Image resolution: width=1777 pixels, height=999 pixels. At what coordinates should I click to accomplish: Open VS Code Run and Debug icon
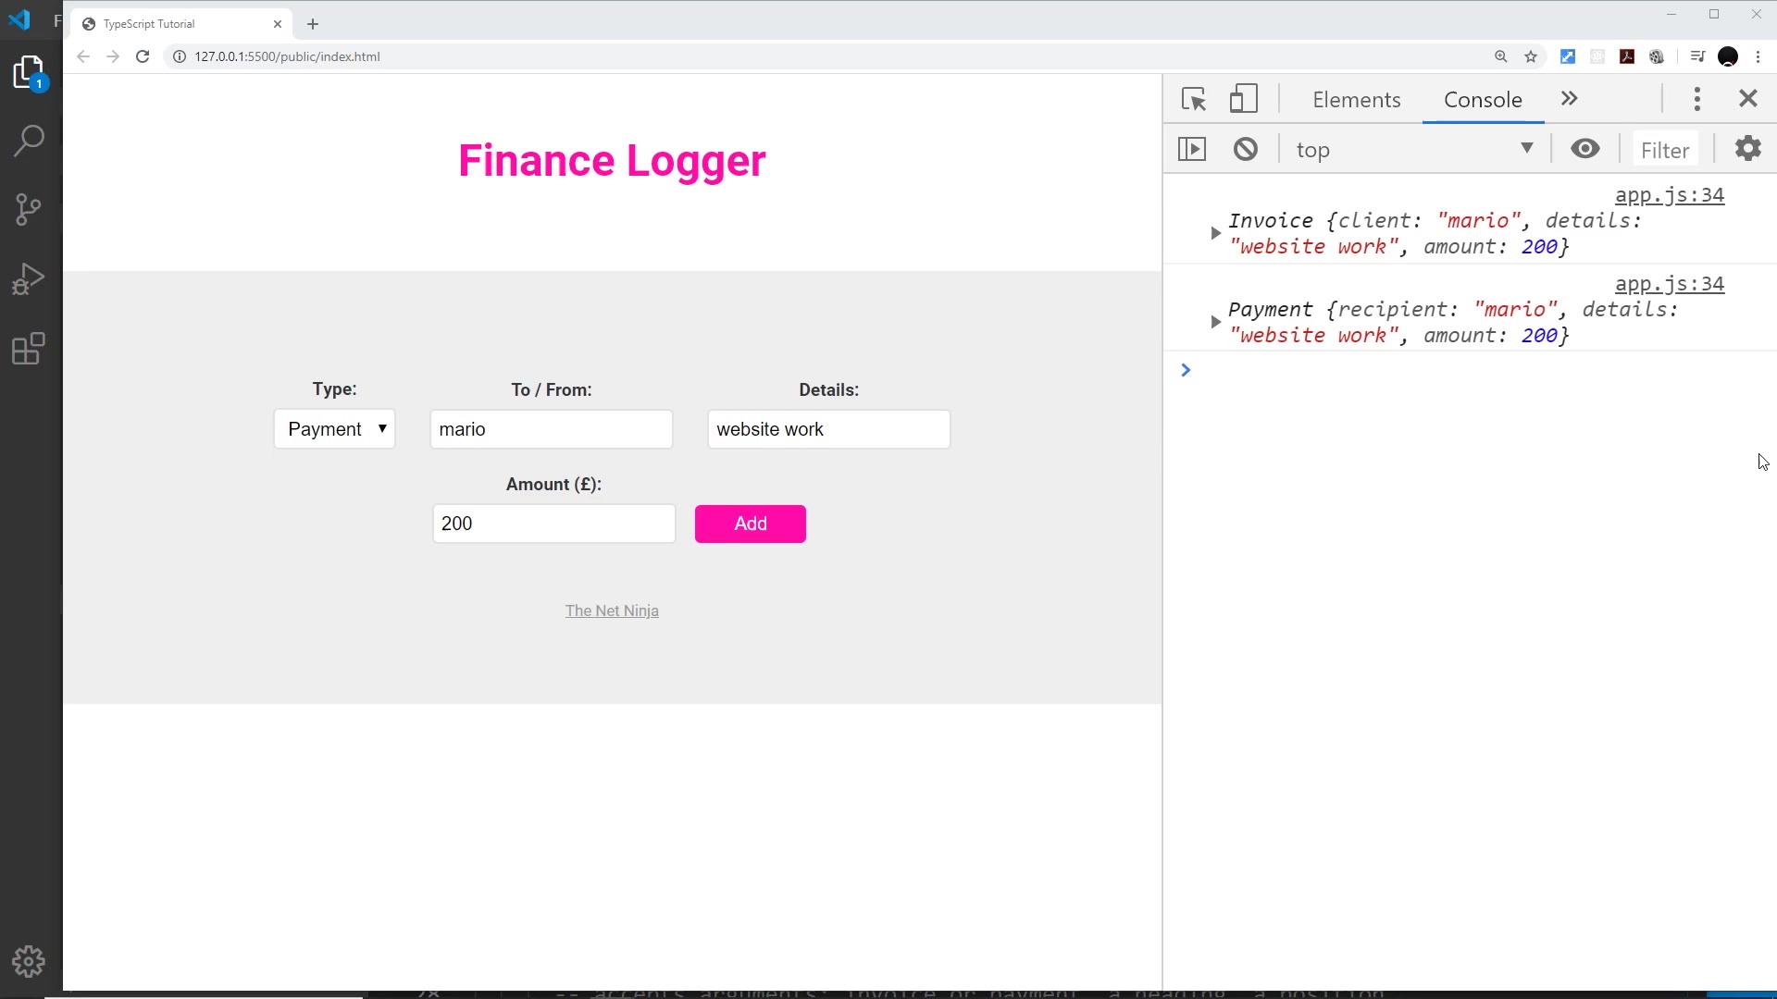(29, 278)
